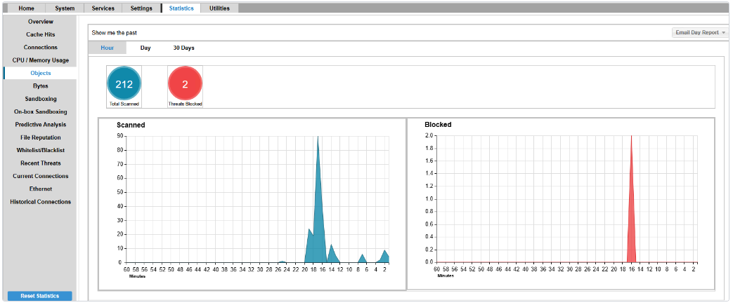Open Overview in the sidebar

click(40, 22)
